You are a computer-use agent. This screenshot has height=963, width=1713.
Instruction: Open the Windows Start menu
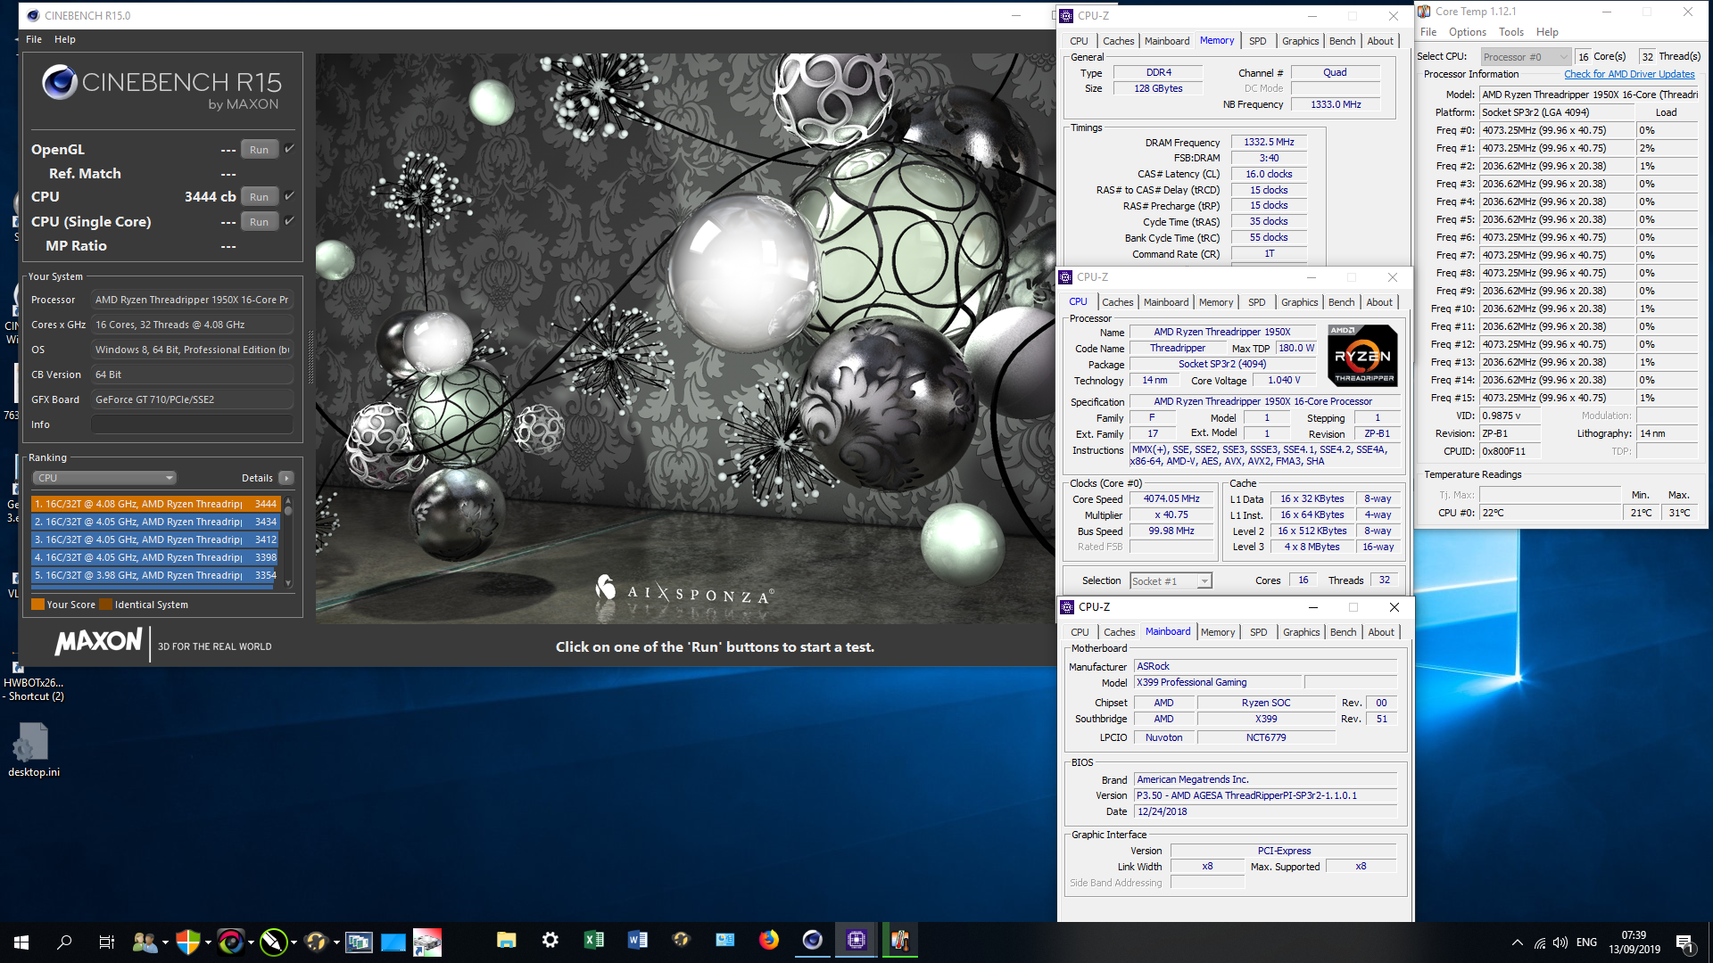pos(21,942)
